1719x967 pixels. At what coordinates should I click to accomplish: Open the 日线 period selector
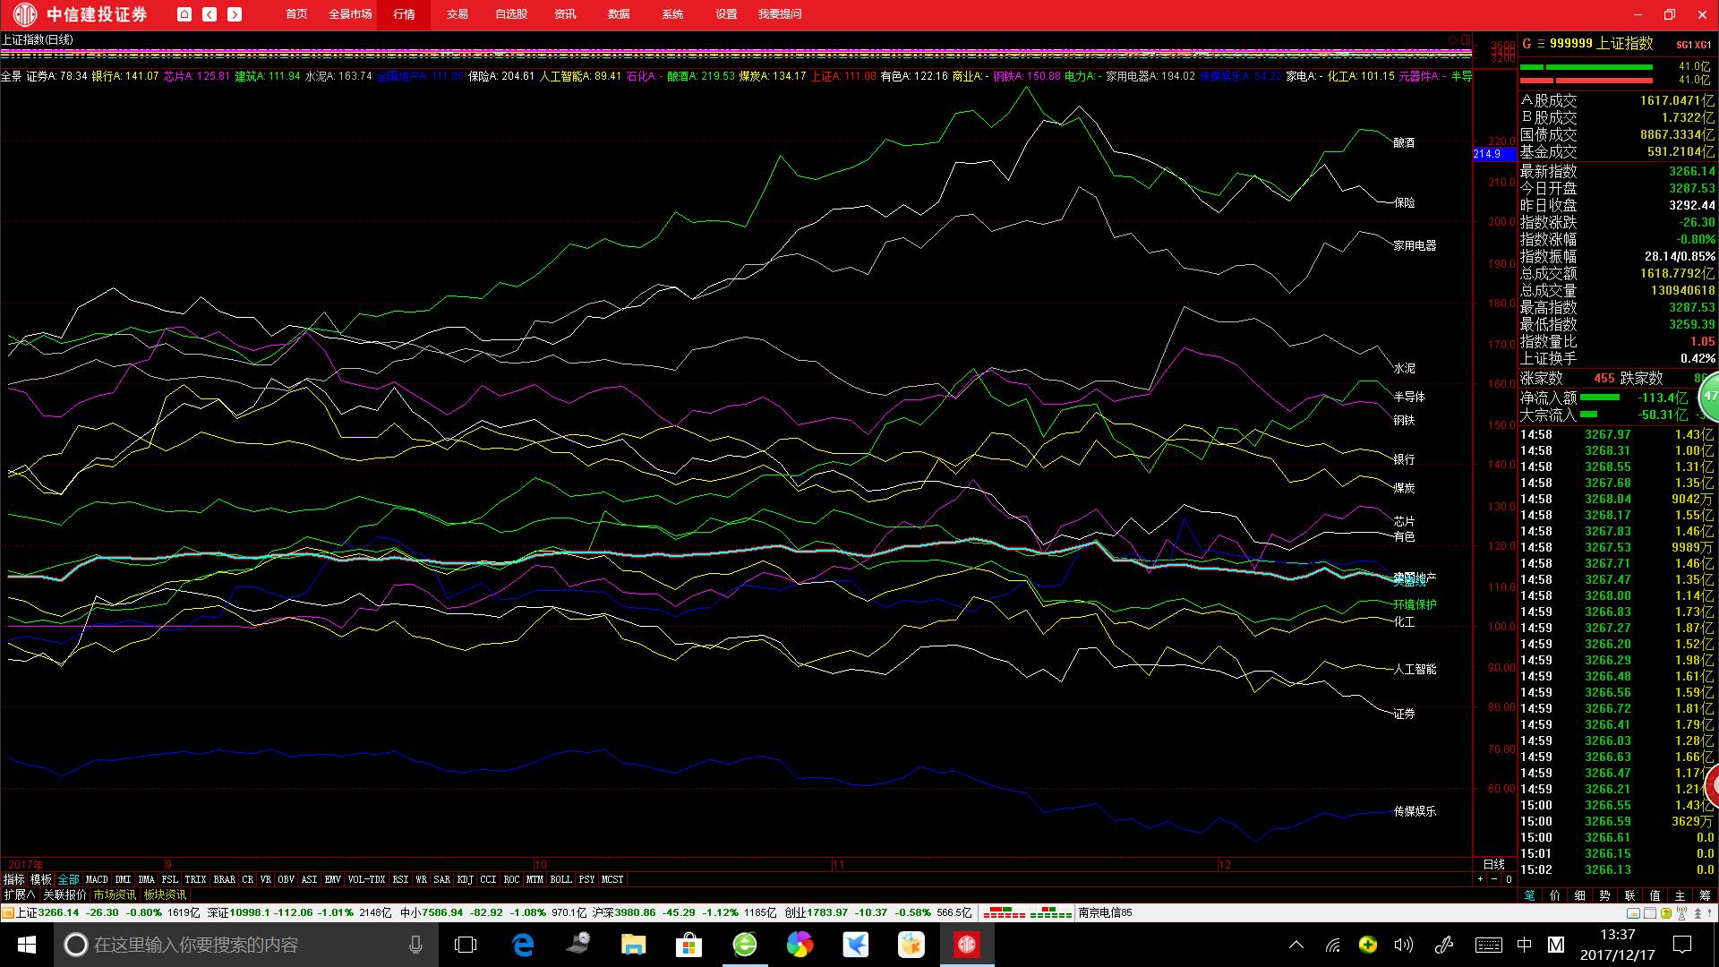point(1493,865)
